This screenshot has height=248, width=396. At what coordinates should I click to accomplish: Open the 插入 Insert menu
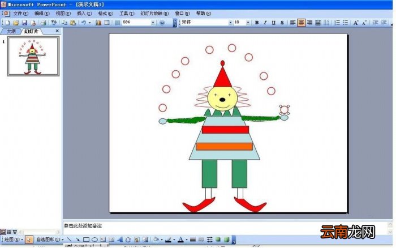(x=84, y=14)
